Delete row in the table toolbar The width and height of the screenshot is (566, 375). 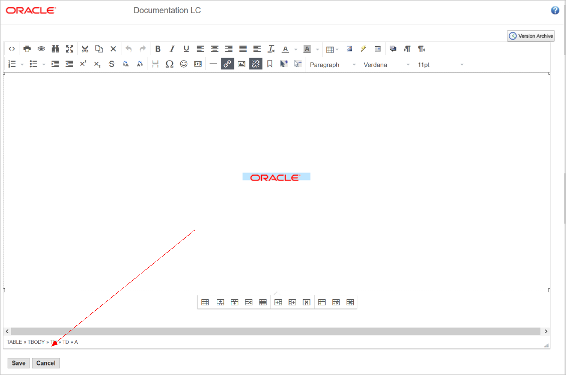249,302
